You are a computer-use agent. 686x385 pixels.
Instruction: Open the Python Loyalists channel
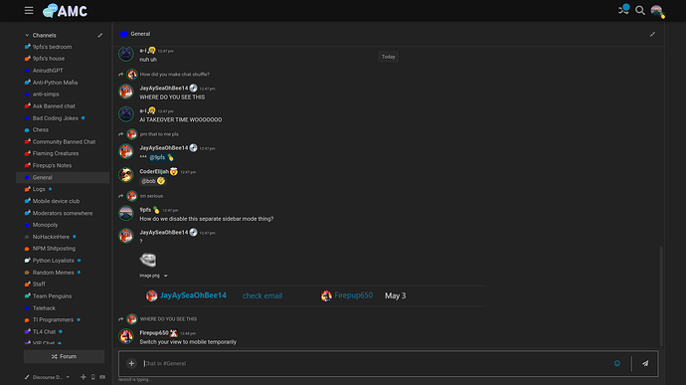pos(63,261)
